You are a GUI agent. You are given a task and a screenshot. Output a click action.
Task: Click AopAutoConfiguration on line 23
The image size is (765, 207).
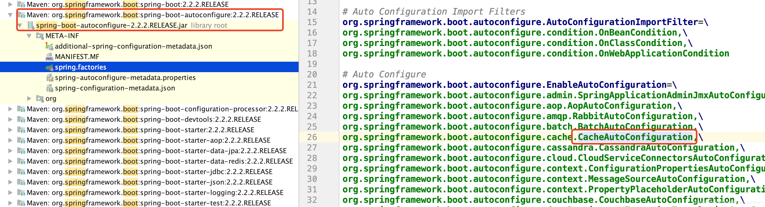point(619,106)
